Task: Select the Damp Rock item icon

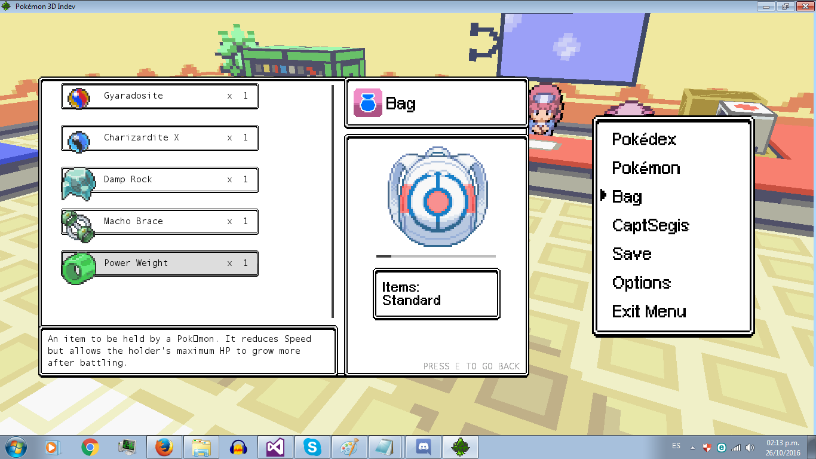Action: click(x=78, y=183)
